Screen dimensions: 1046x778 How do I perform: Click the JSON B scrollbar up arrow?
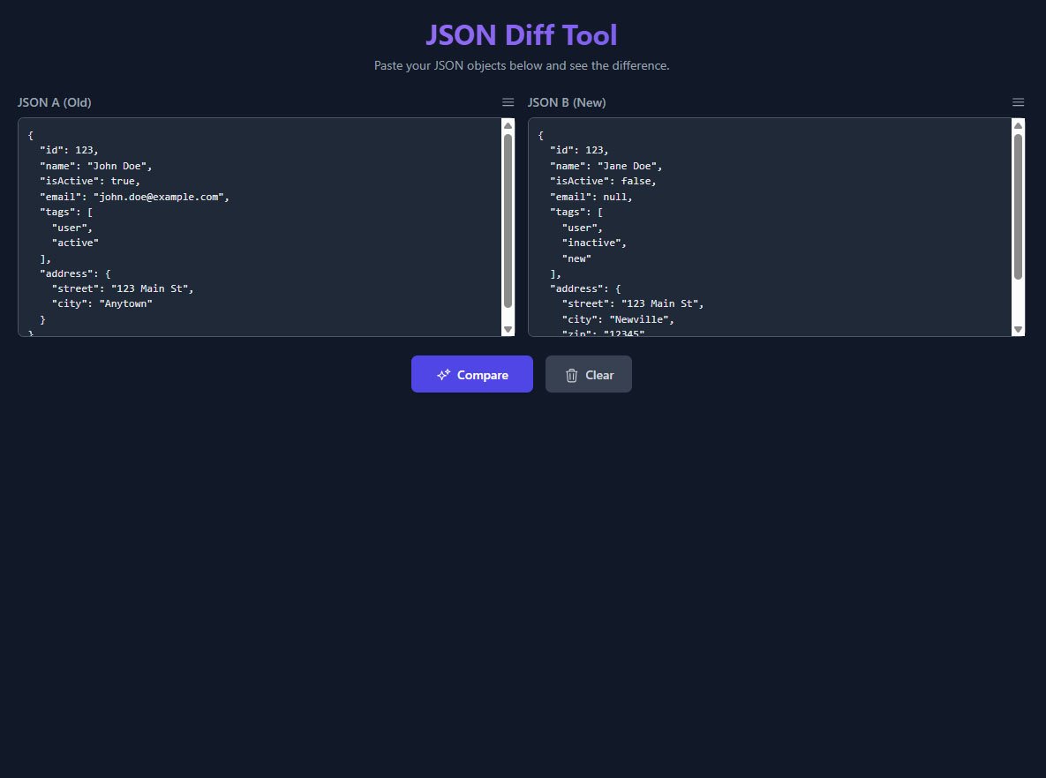(x=1018, y=126)
